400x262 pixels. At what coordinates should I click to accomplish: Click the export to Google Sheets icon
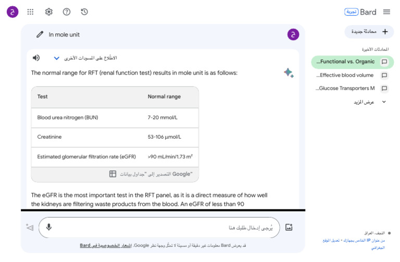click(x=113, y=174)
